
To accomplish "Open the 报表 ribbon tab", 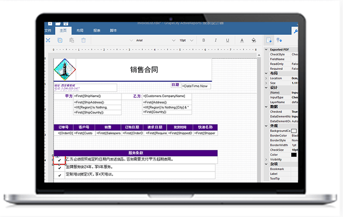I will tap(97, 31).
